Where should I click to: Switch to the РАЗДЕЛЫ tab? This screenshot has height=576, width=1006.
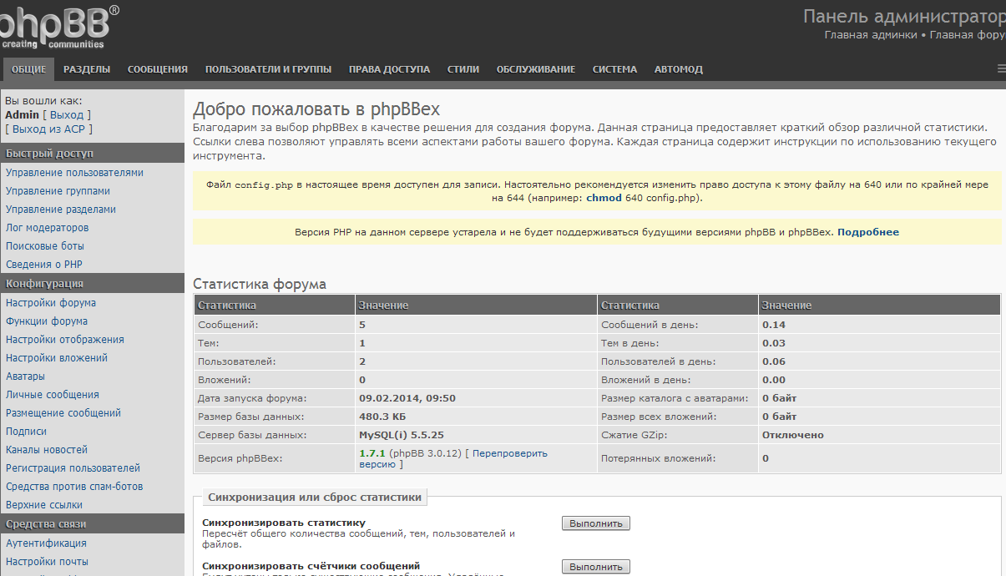point(87,69)
